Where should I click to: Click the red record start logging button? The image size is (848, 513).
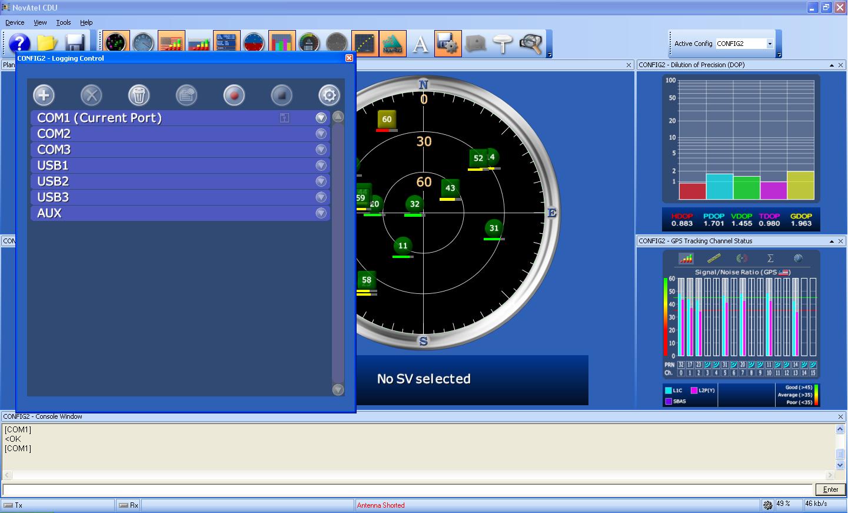click(x=234, y=95)
